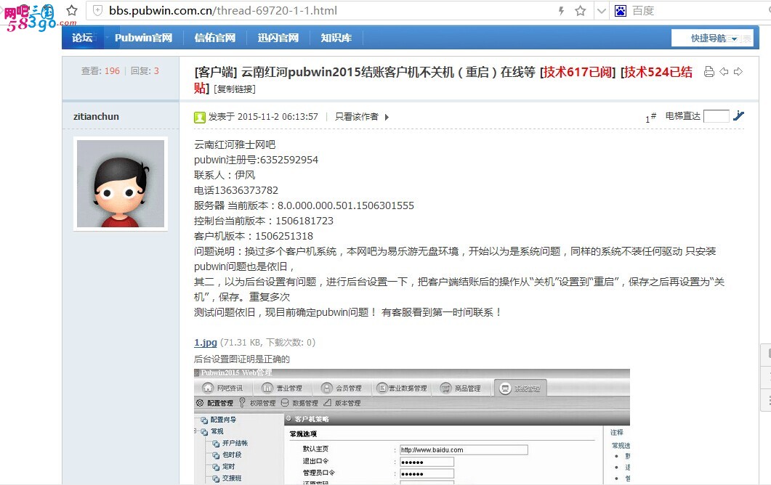This screenshot has height=485, width=771.
Task: Click the URL address bar text
Action: [223, 11]
